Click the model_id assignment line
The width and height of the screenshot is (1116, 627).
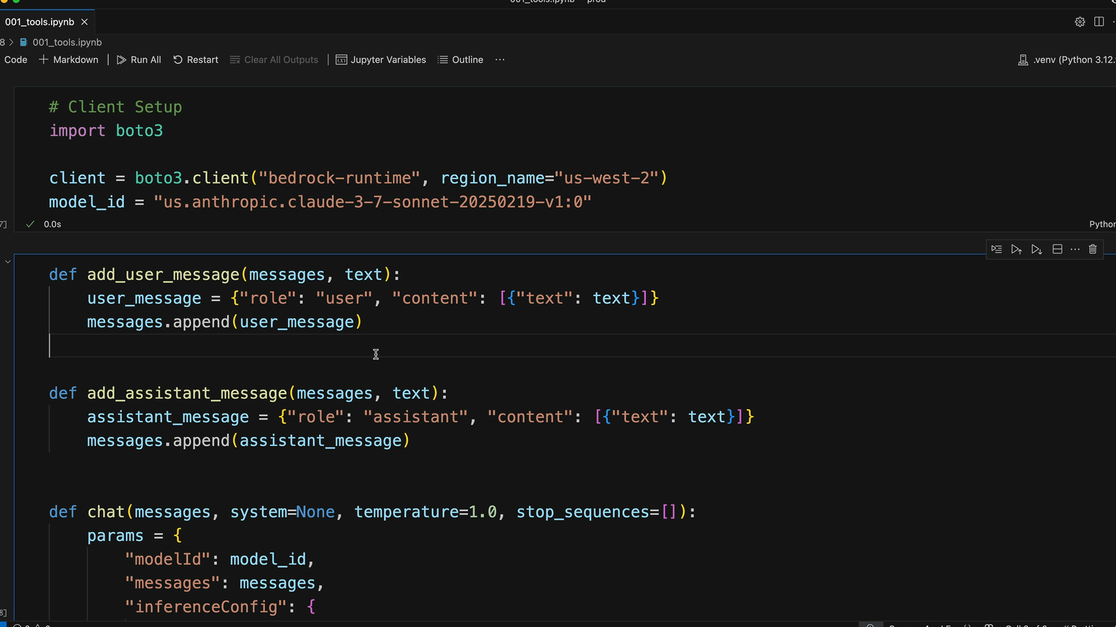(x=320, y=202)
